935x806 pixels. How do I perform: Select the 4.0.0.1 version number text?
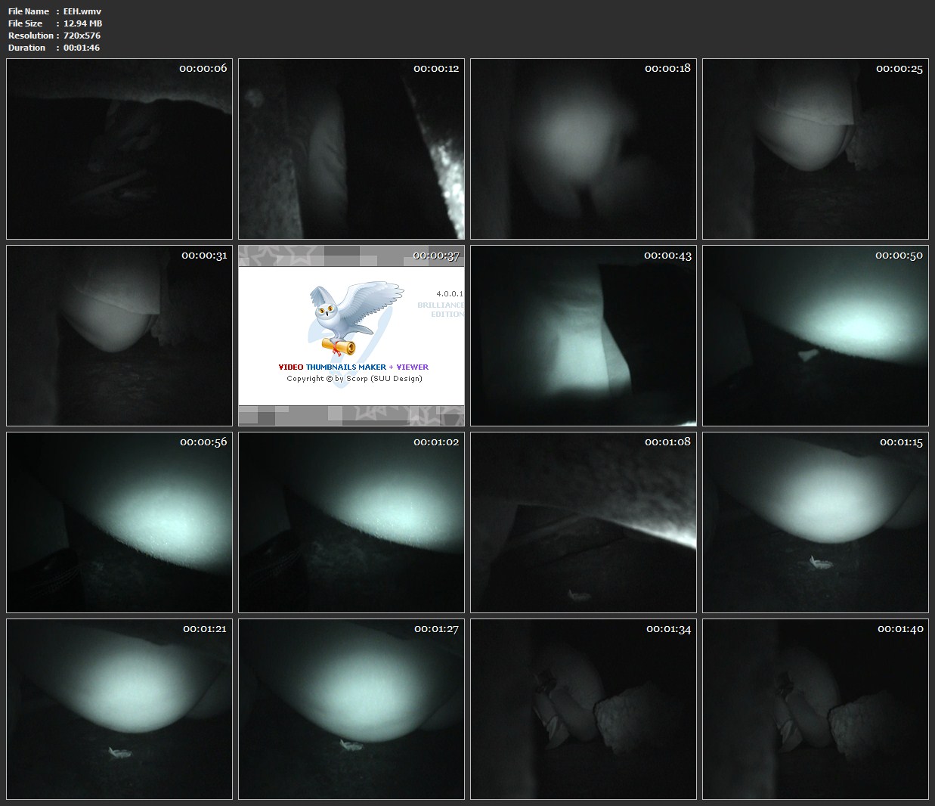point(449,293)
